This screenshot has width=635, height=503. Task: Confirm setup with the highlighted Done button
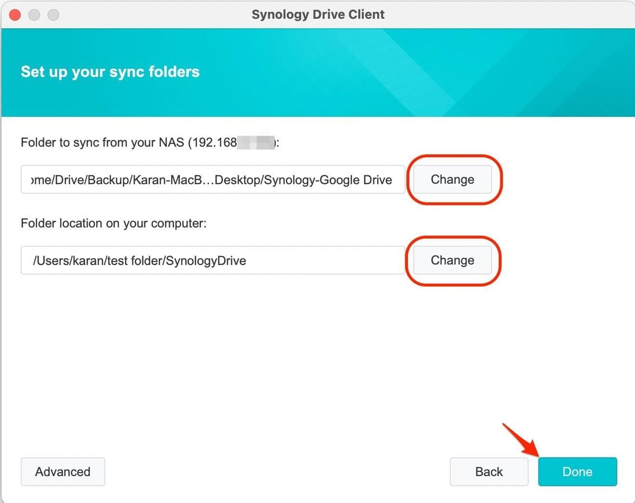[577, 471]
